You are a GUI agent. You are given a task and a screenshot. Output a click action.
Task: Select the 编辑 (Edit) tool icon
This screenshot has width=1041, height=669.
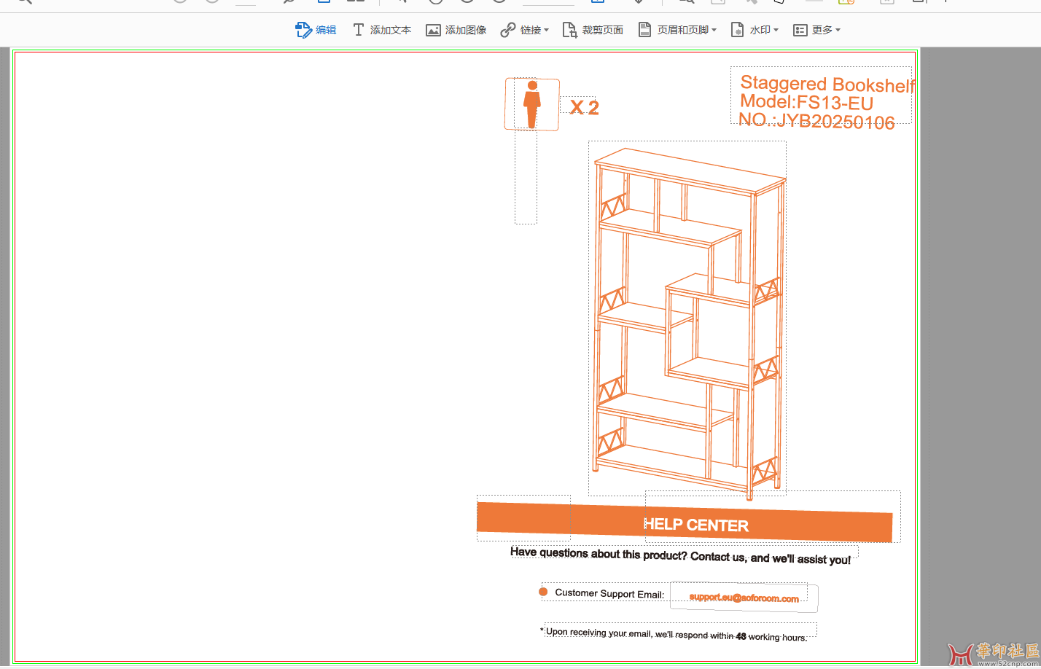(x=303, y=30)
